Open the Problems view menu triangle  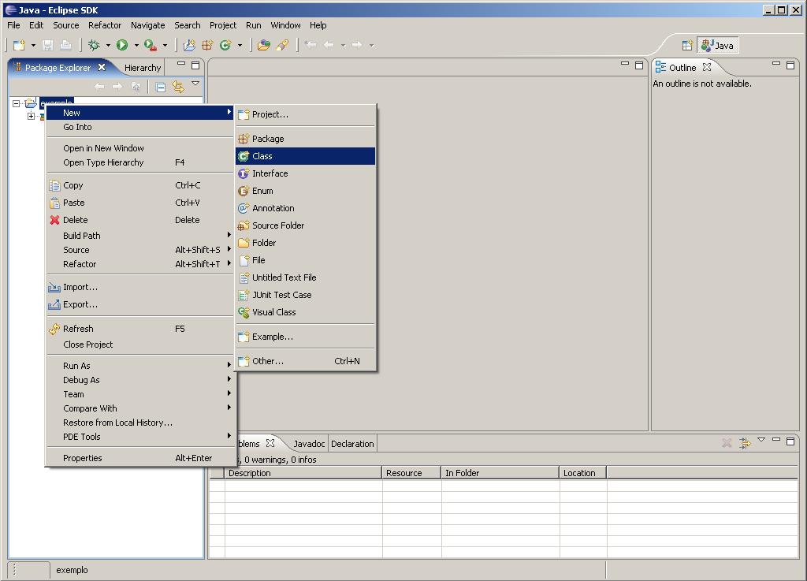[x=761, y=440]
